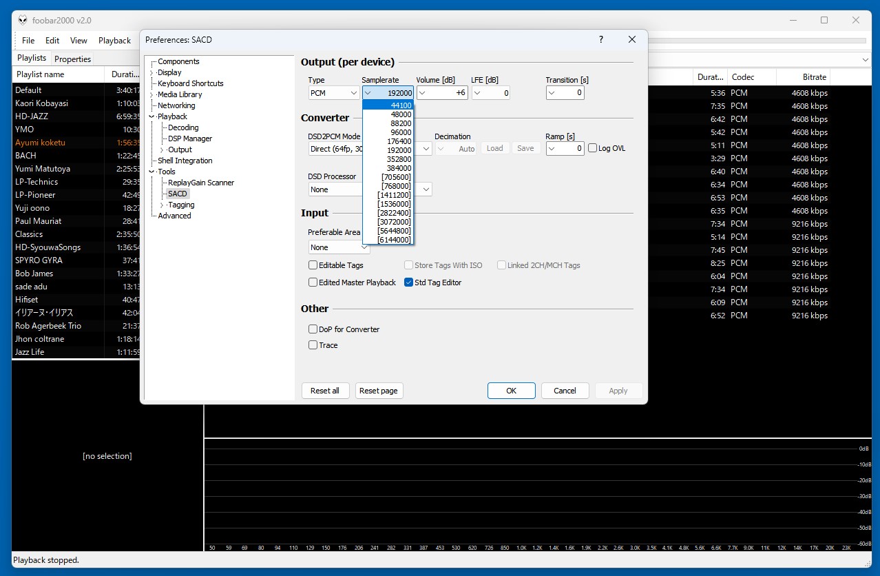This screenshot has height=576, width=880.
Task: Collapse the Playback tree node
Action: tap(152, 116)
